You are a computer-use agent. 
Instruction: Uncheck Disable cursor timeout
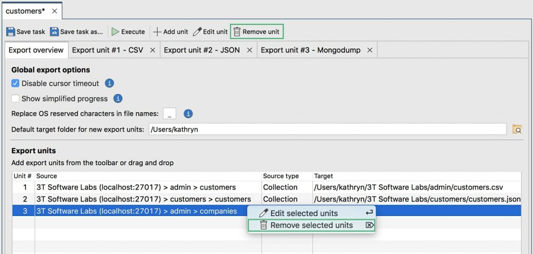15,84
